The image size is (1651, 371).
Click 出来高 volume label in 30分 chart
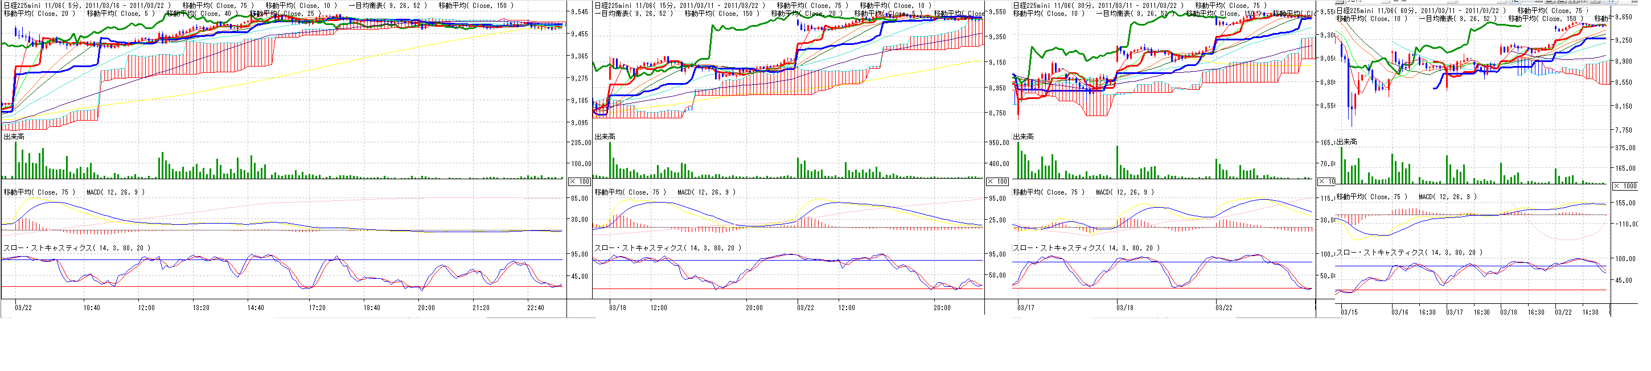(x=1023, y=137)
